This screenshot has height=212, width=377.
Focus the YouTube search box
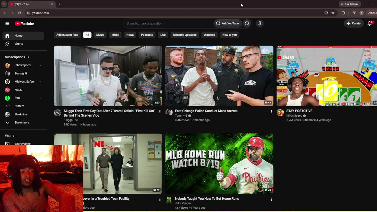pos(168,24)
